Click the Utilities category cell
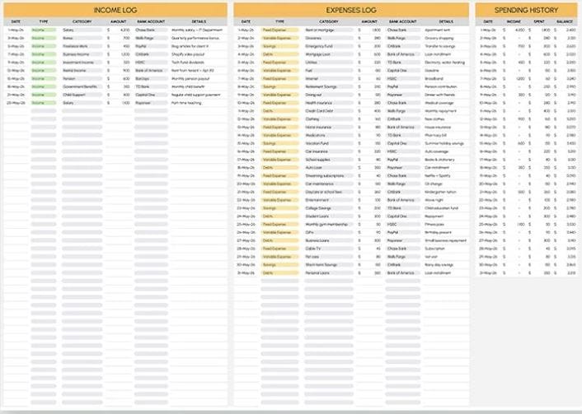This screenshot has height=414, width=582. (329, 63)
